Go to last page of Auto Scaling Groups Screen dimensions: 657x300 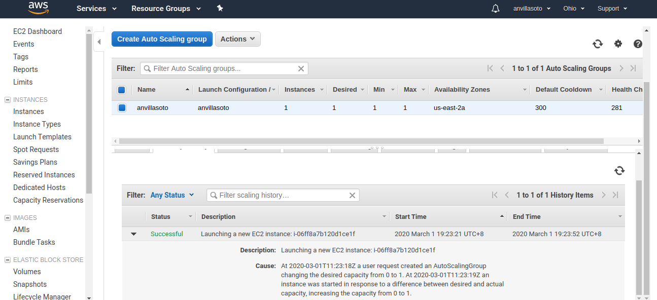633,68
